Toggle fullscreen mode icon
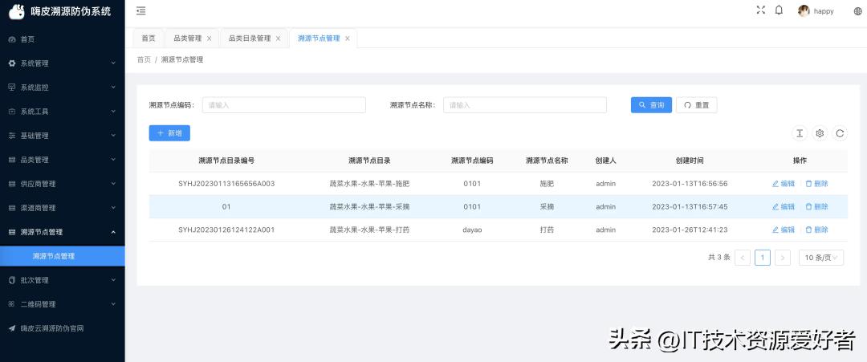Screen dimensions: 867x362 click(761, 10)
